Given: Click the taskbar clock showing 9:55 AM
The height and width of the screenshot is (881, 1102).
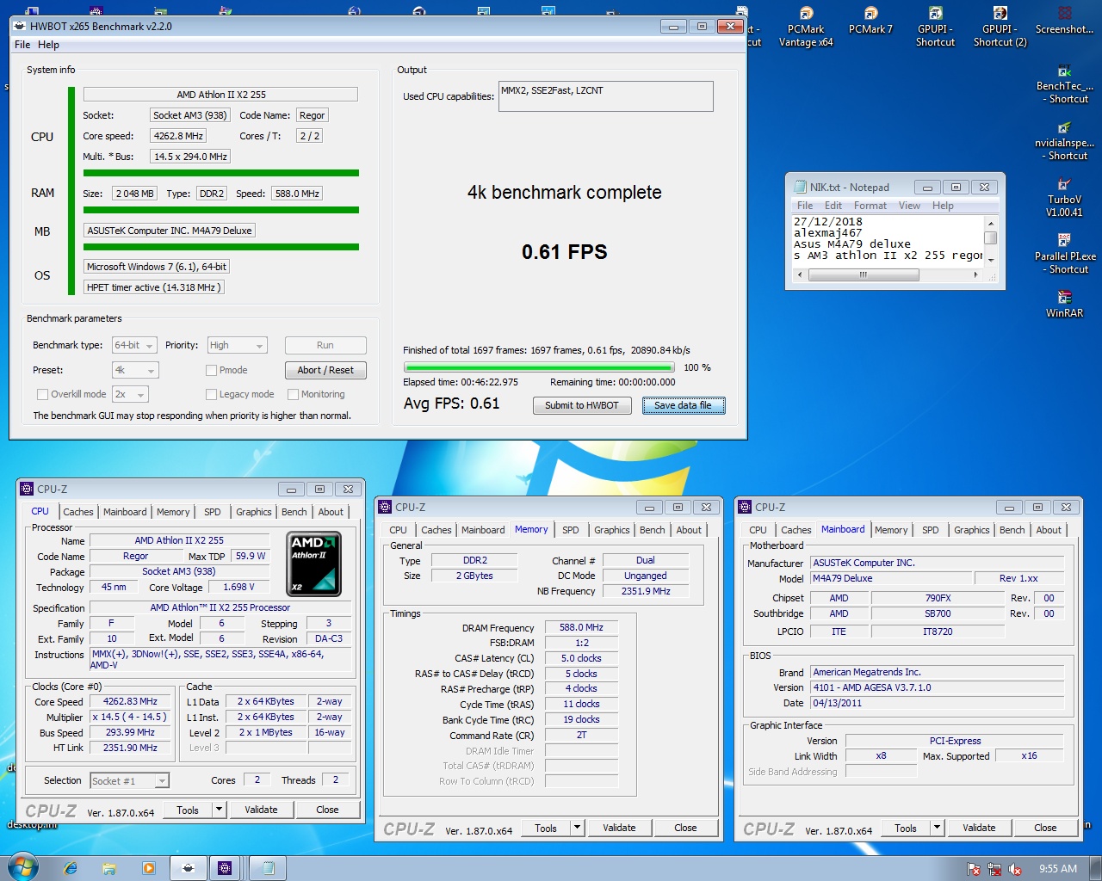Looking at the screenshot, I should point(1057,869).
